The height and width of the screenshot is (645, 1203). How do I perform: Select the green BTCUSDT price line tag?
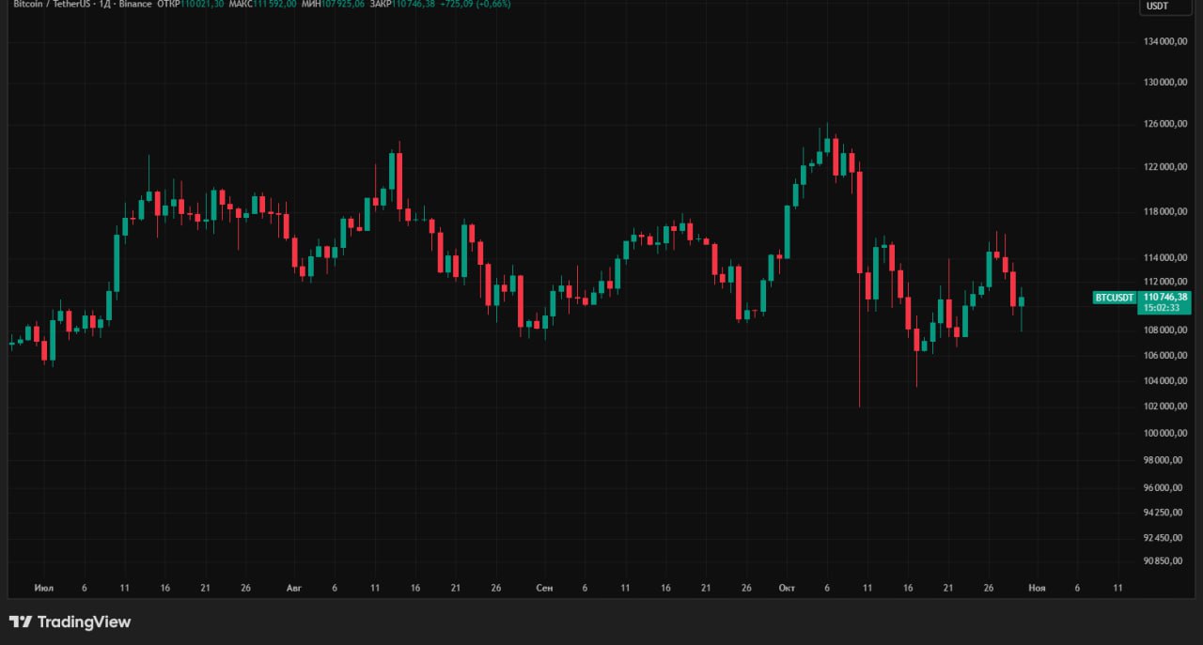(1115, 298)
